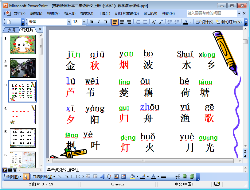
Task: Pick the Arrow drawing tool
Action: click(67, 176)
